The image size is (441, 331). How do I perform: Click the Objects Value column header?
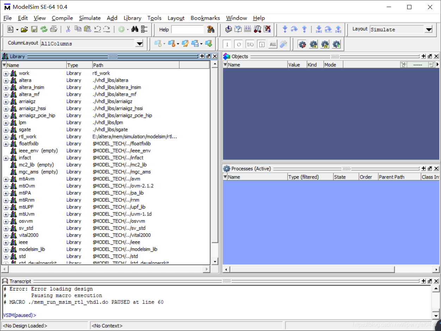pos(297,65)
